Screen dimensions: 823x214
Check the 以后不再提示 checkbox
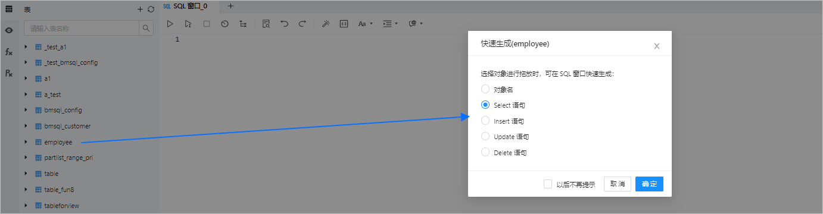[547, 184]
